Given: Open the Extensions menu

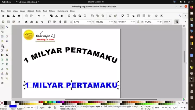Looking at the screenshot, I should pos(62,11).
